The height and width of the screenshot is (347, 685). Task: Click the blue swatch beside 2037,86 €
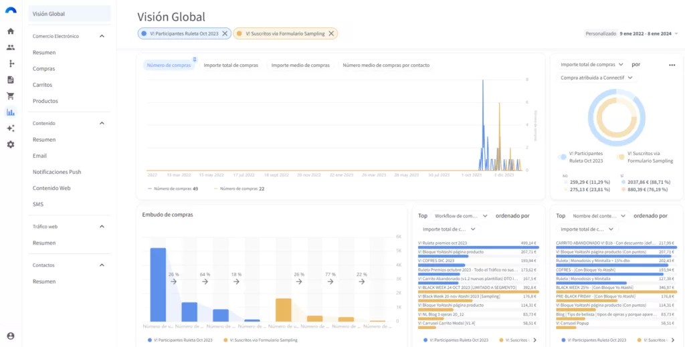pyautogui.click(x=623, y=182)
